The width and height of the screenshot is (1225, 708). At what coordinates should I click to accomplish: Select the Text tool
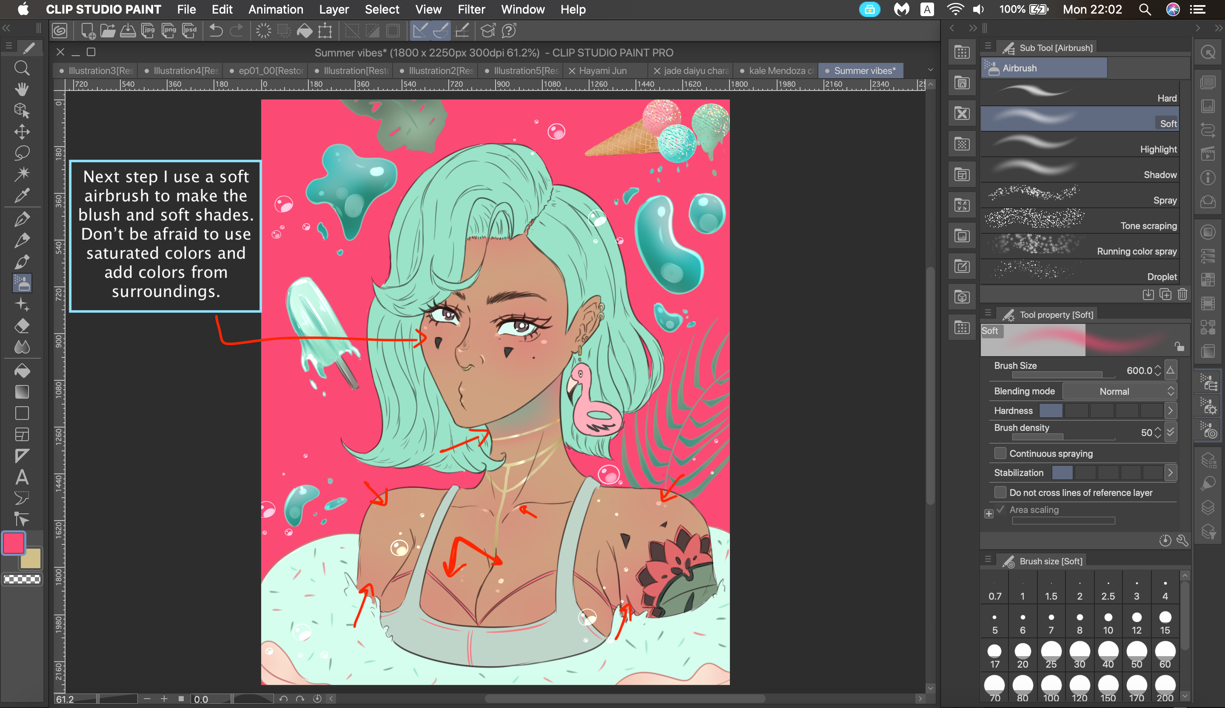click(21, 477)
